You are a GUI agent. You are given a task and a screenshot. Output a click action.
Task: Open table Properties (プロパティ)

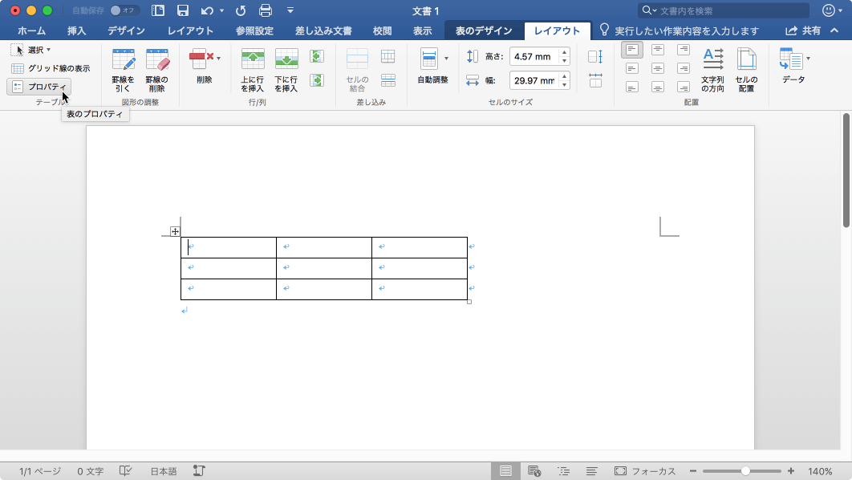(39, 87)
